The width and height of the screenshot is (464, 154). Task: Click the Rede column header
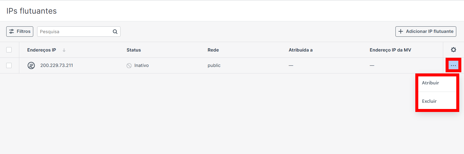(213, 50)
